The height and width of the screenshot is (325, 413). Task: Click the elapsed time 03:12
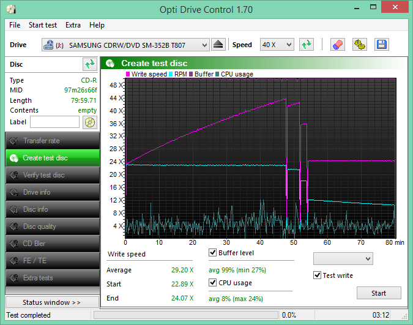click(x=381, y=315)
